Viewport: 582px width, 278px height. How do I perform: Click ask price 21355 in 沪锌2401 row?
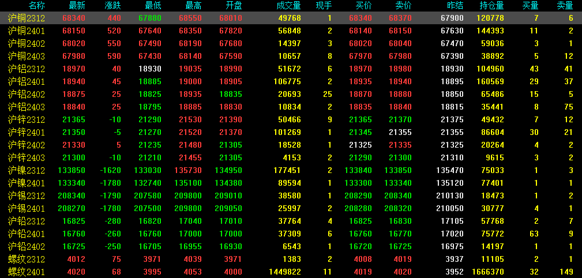(x=400, y=132)
